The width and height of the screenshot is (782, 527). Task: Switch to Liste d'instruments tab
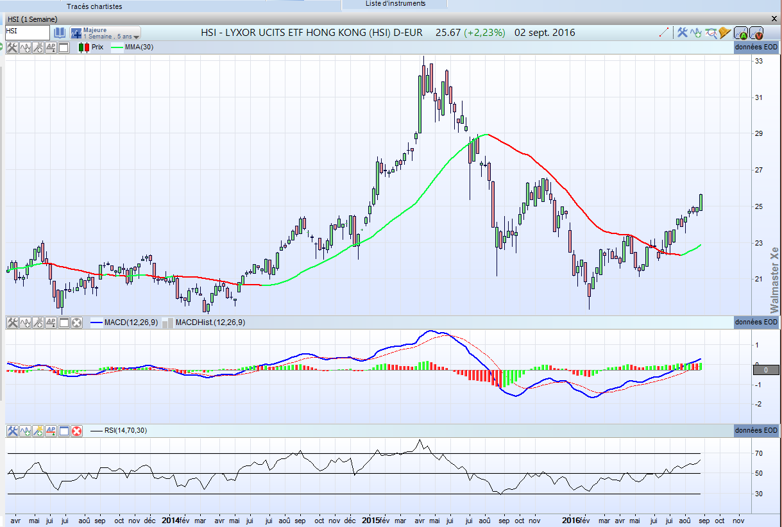coord(395,4)
